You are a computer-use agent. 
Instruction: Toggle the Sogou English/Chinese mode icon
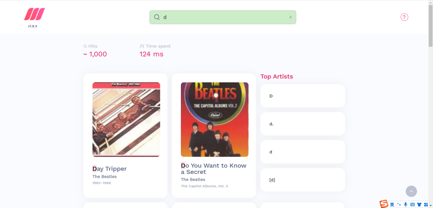click(392, 204)
